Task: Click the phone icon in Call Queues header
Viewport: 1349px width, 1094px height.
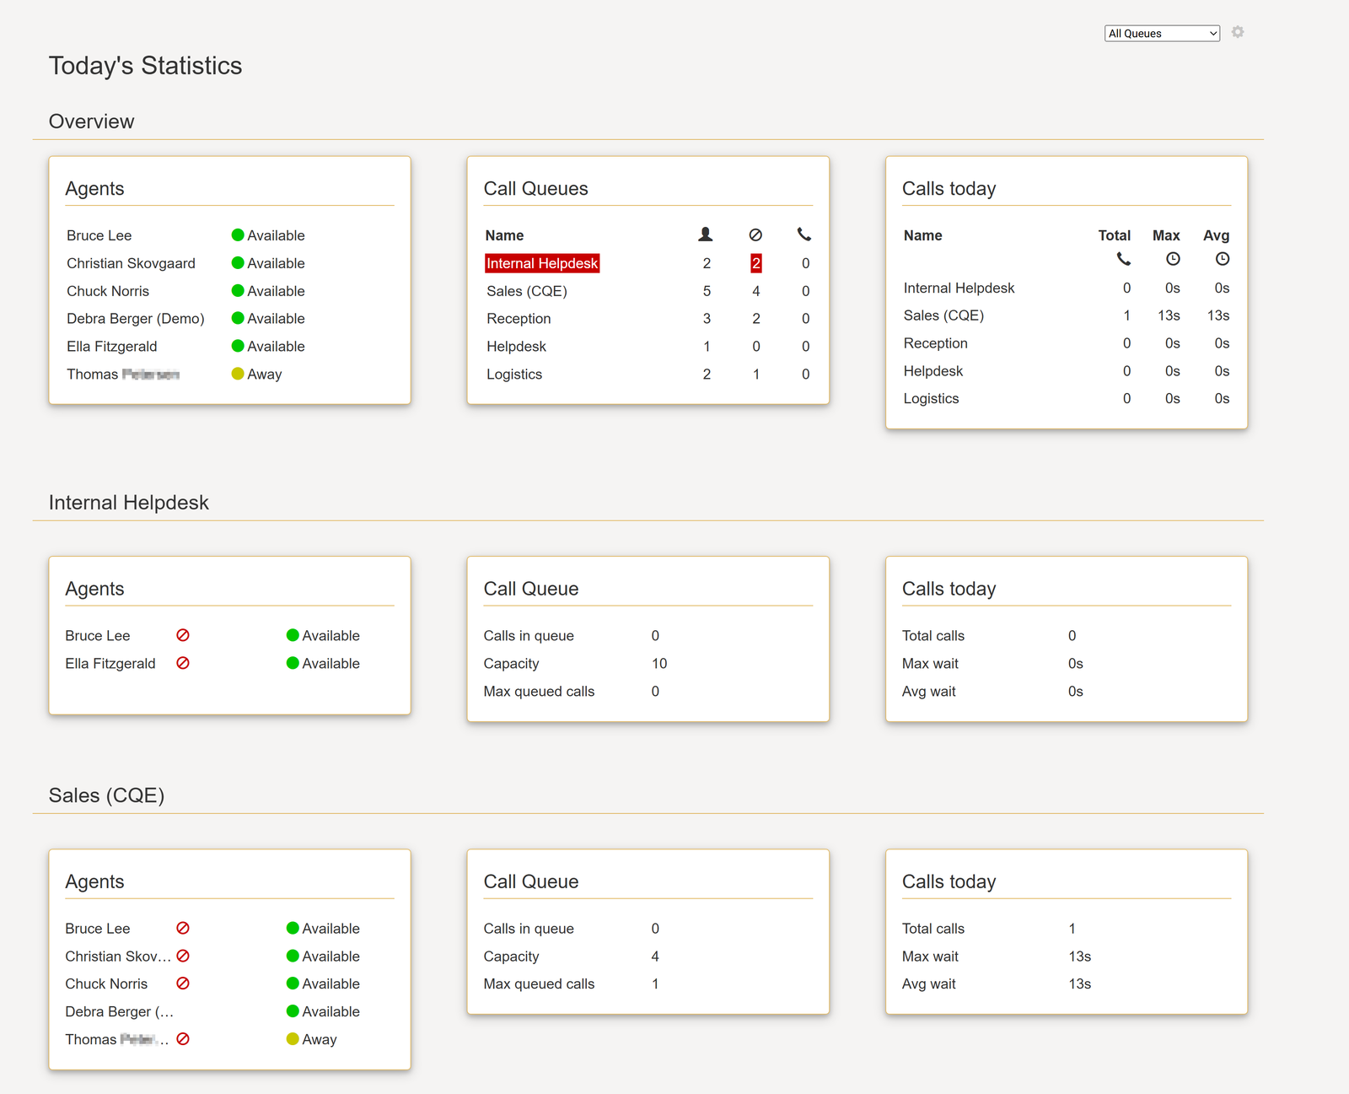Action: tap(804, 234)
